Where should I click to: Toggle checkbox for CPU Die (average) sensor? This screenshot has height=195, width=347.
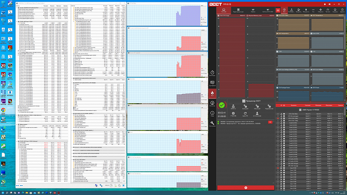[278, 116]
